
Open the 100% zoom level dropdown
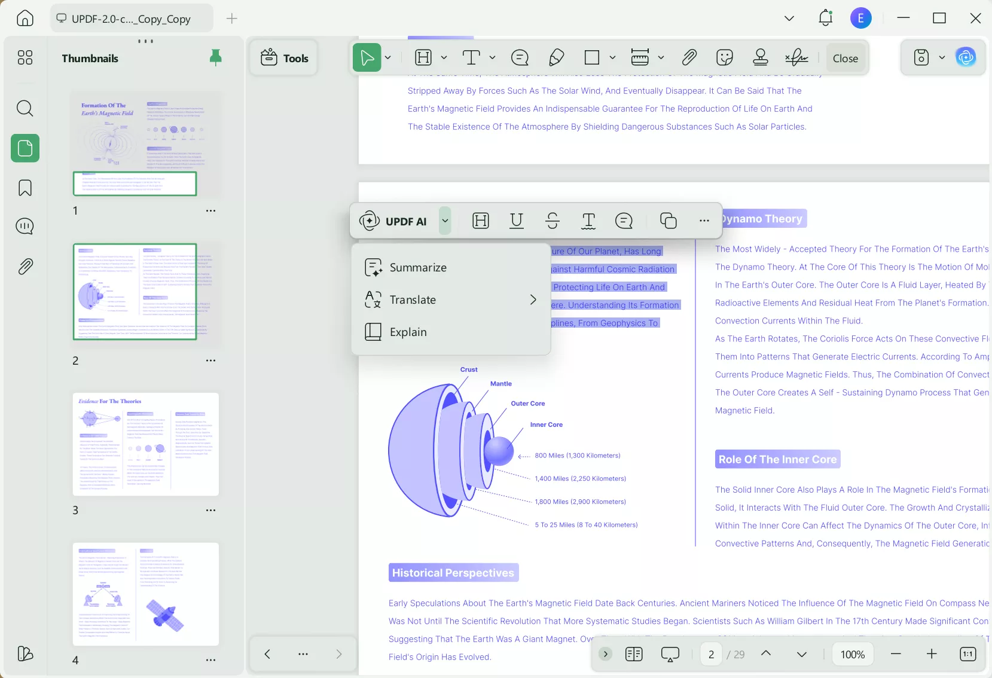tap(853, 654)
